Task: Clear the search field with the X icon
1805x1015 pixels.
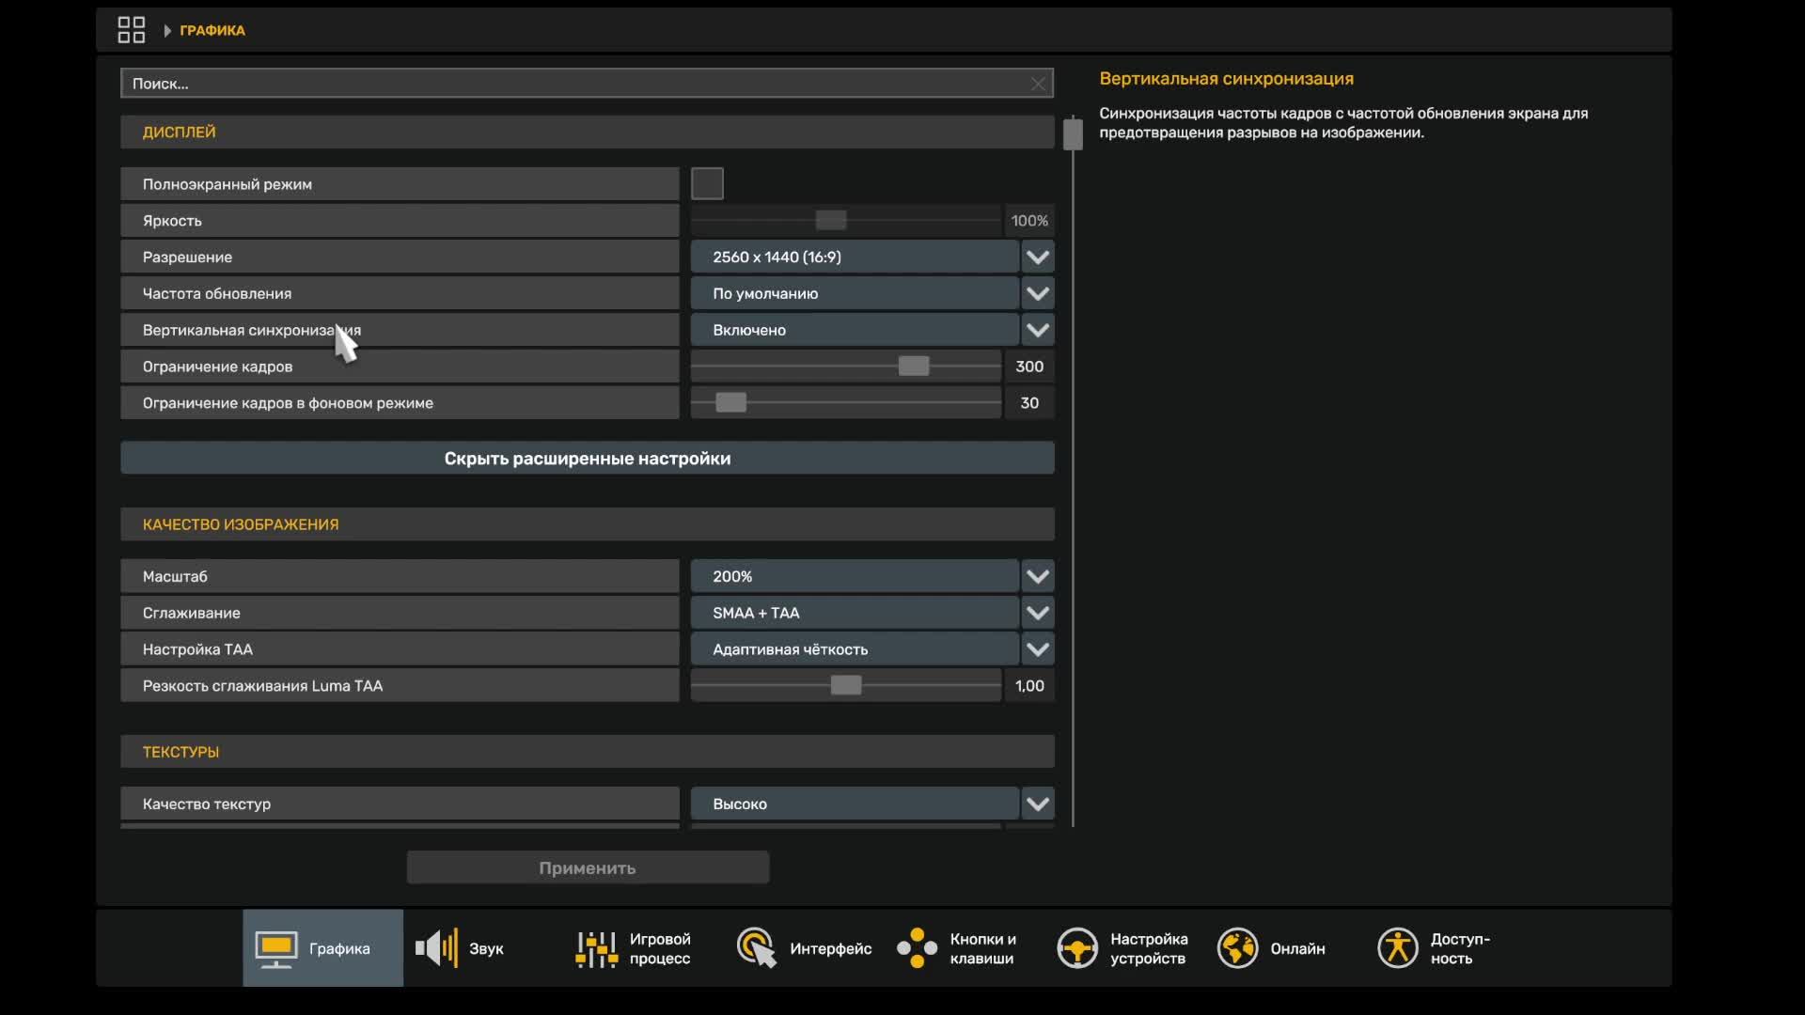Action: [x=1038, y=84]
